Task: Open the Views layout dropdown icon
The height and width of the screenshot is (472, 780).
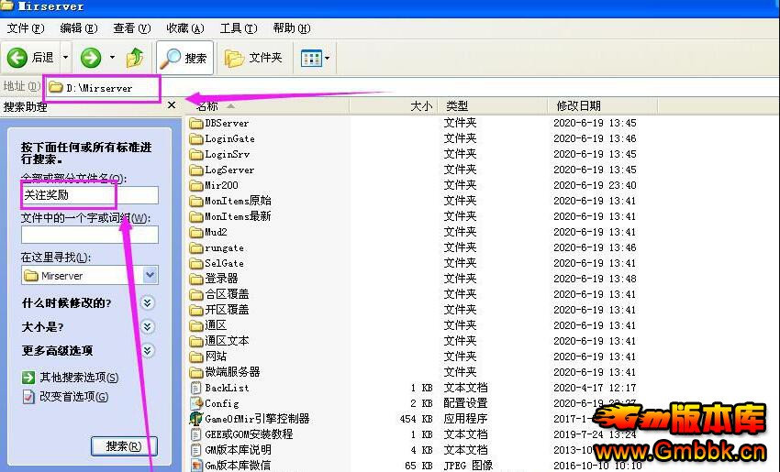Action: 316,58
